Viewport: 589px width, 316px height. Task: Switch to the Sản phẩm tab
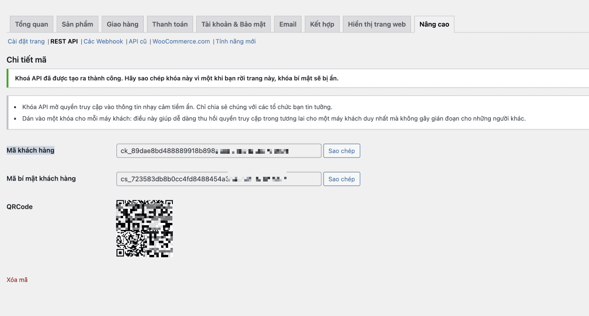(x=77, y=24)
